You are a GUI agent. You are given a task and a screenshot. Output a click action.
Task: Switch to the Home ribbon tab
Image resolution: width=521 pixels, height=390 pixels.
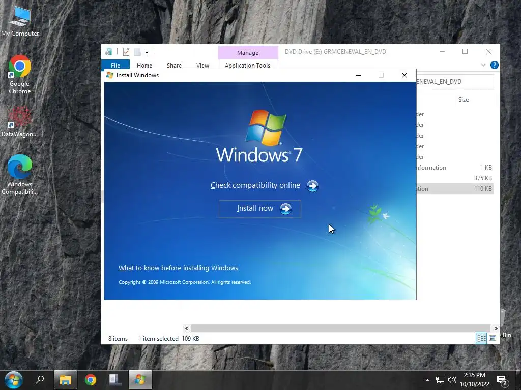point(144,66)
